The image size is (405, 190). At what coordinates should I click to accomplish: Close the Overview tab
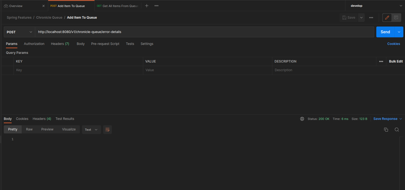click(44, 6)
